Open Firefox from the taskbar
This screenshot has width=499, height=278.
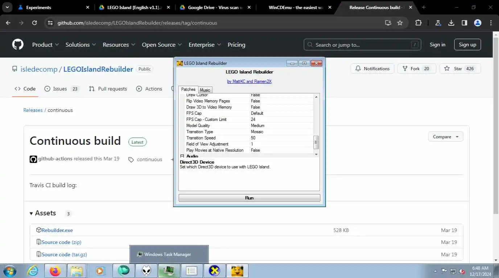[x=55, y=271]
